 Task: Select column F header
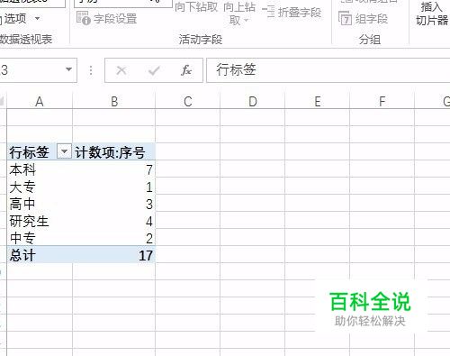(x=382, y=102)
